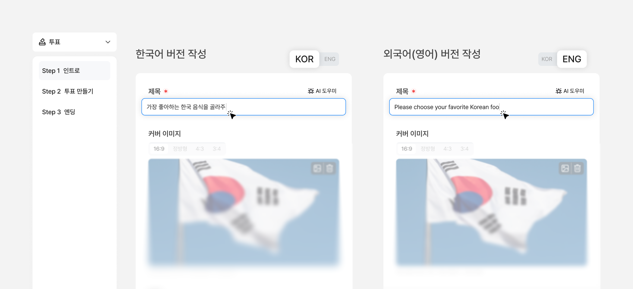The width and height of the screenshot is (633, 289).
Task: Pick the 4:3 ratio in the Korean panel
Action: (200, 149)
